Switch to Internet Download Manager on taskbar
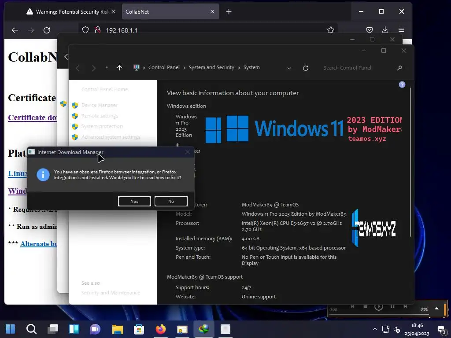This screenshot has width=451, height=338. click(x=203, y=329)
